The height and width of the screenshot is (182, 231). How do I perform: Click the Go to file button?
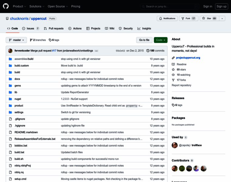point(144,40)
